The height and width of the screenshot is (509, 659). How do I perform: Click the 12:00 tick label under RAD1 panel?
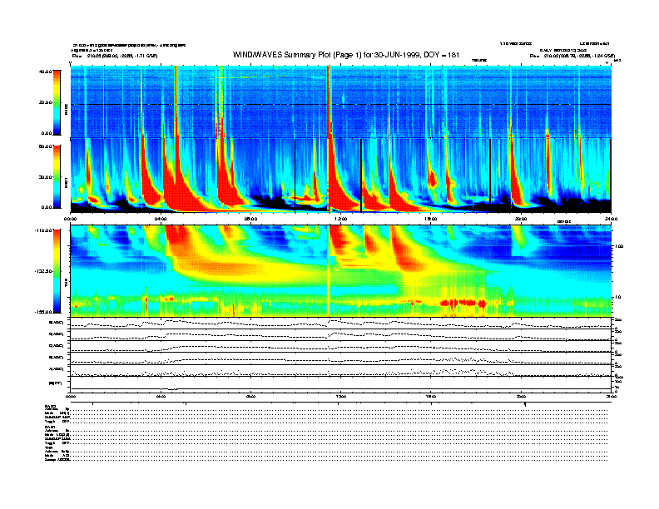coord(341,219)
